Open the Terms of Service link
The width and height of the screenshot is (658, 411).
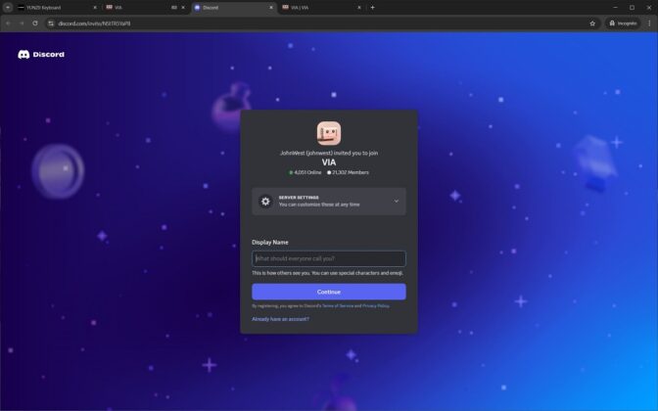click(338, 306)
